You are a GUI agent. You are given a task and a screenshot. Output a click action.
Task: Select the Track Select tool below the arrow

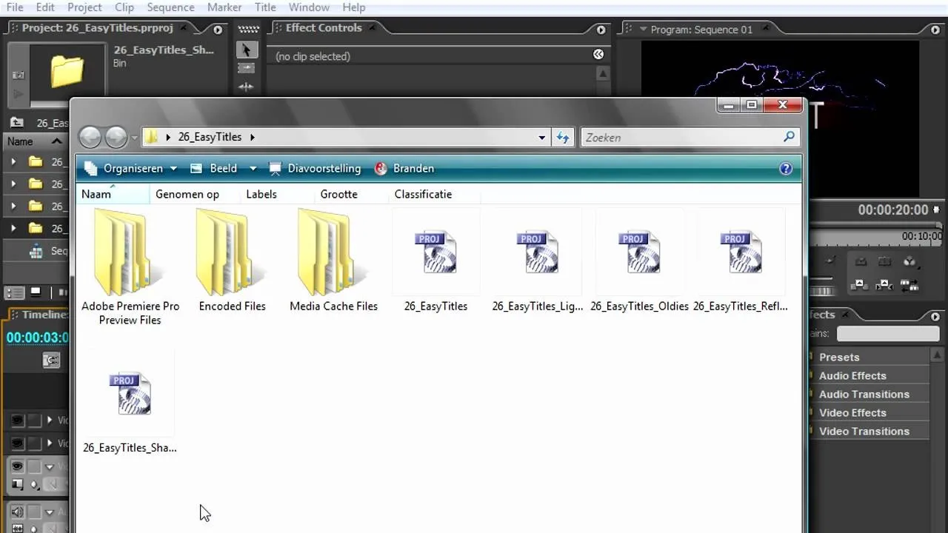tap(247, 68)
